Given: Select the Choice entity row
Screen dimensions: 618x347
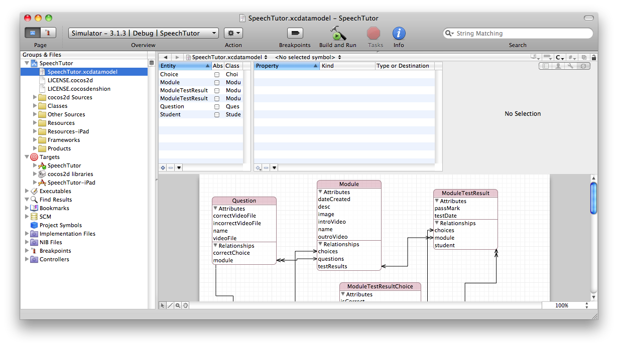Looking at the screenshot, I should click(200, 74).
